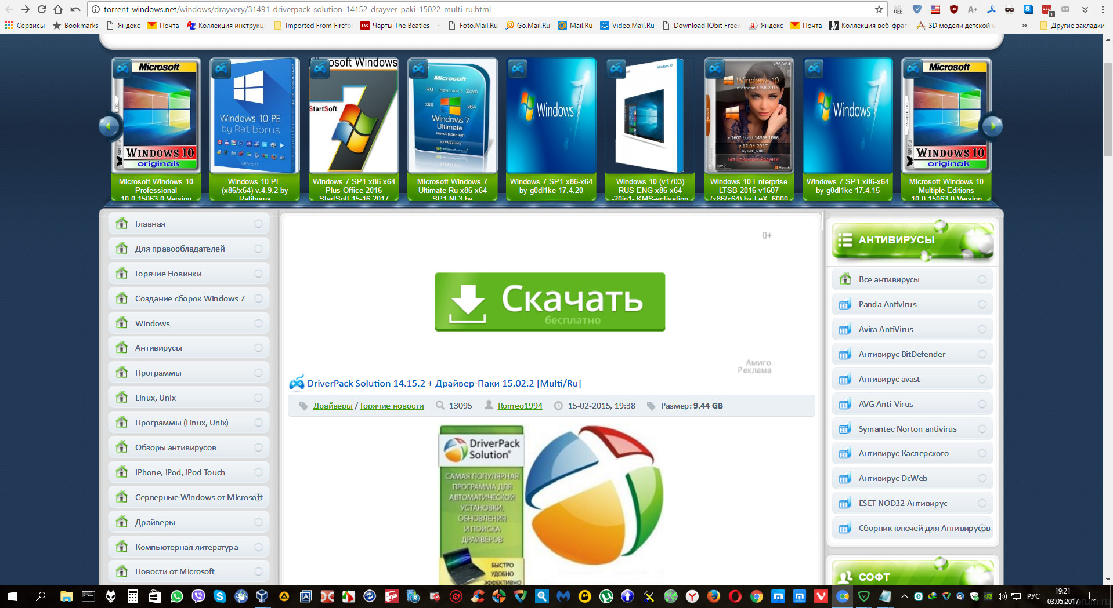
Task: Open the Video.Mail.Ru bookmark
Action: 627,26
